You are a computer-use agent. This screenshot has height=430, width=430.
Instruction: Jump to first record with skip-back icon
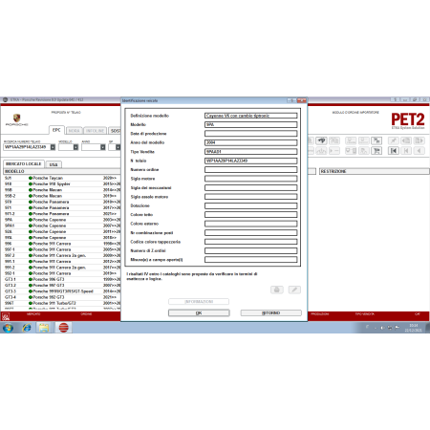[x=394, y=151]
